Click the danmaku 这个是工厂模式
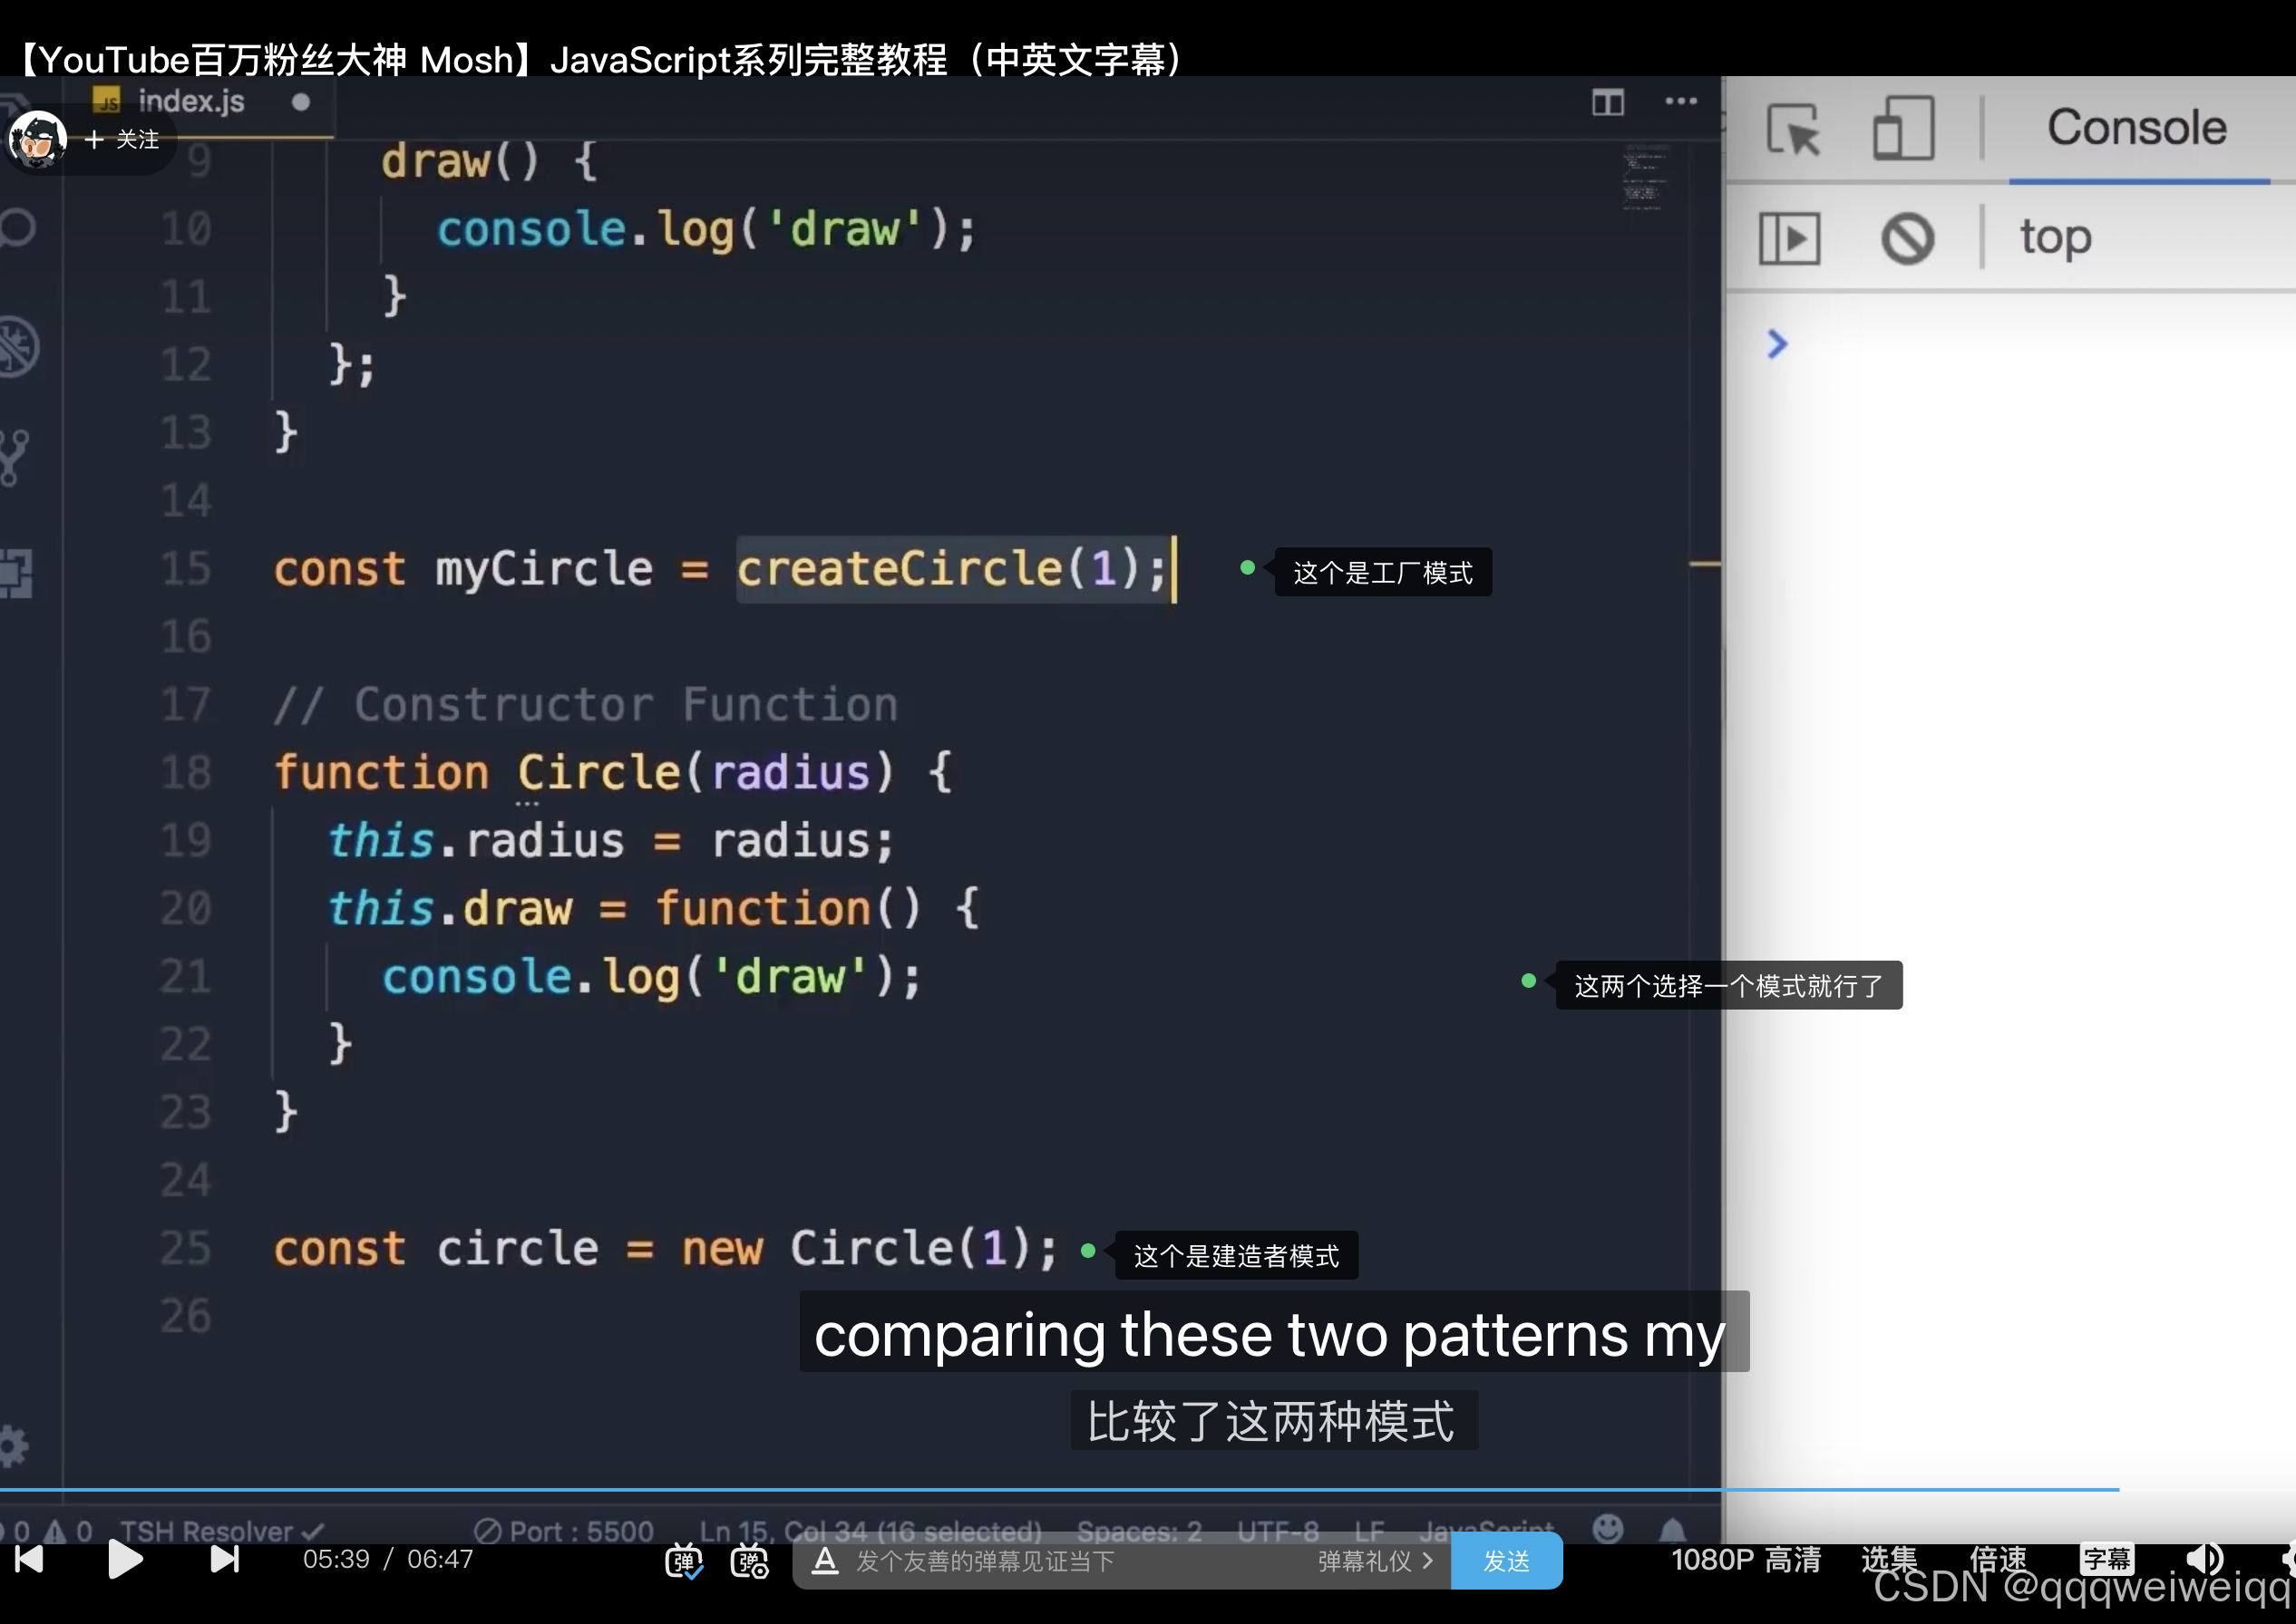The width and height of the screenshot is (2296, 1624). [1383, 572]
